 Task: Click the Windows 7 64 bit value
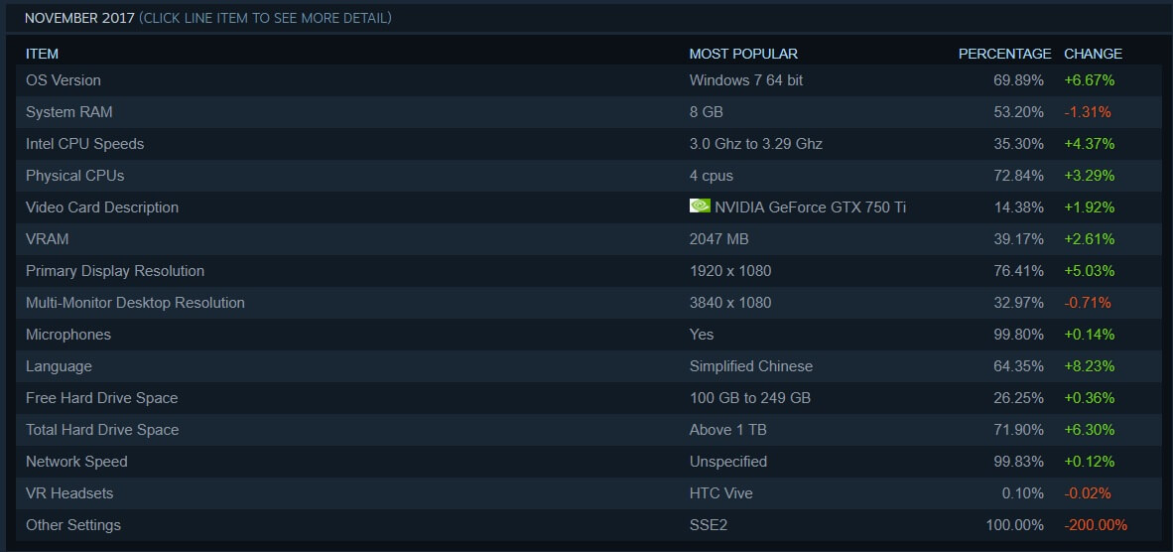coord(746,80)
